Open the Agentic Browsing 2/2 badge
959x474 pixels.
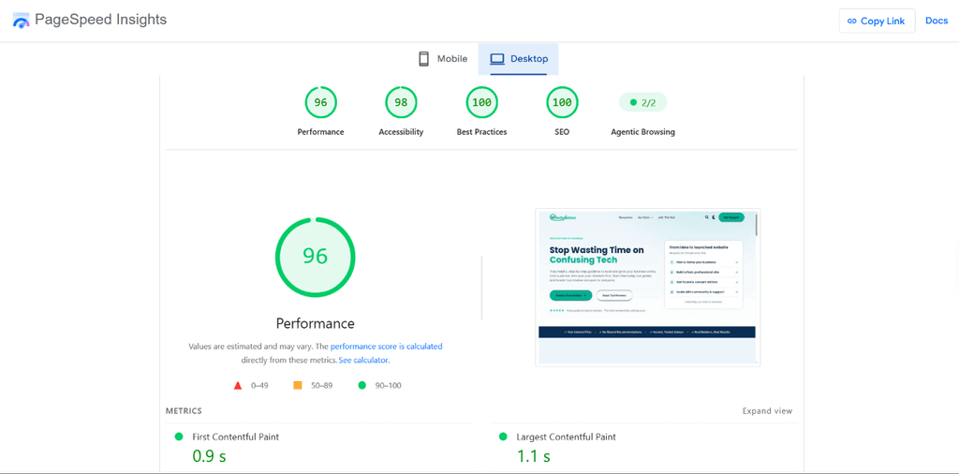tap(642, 103)
